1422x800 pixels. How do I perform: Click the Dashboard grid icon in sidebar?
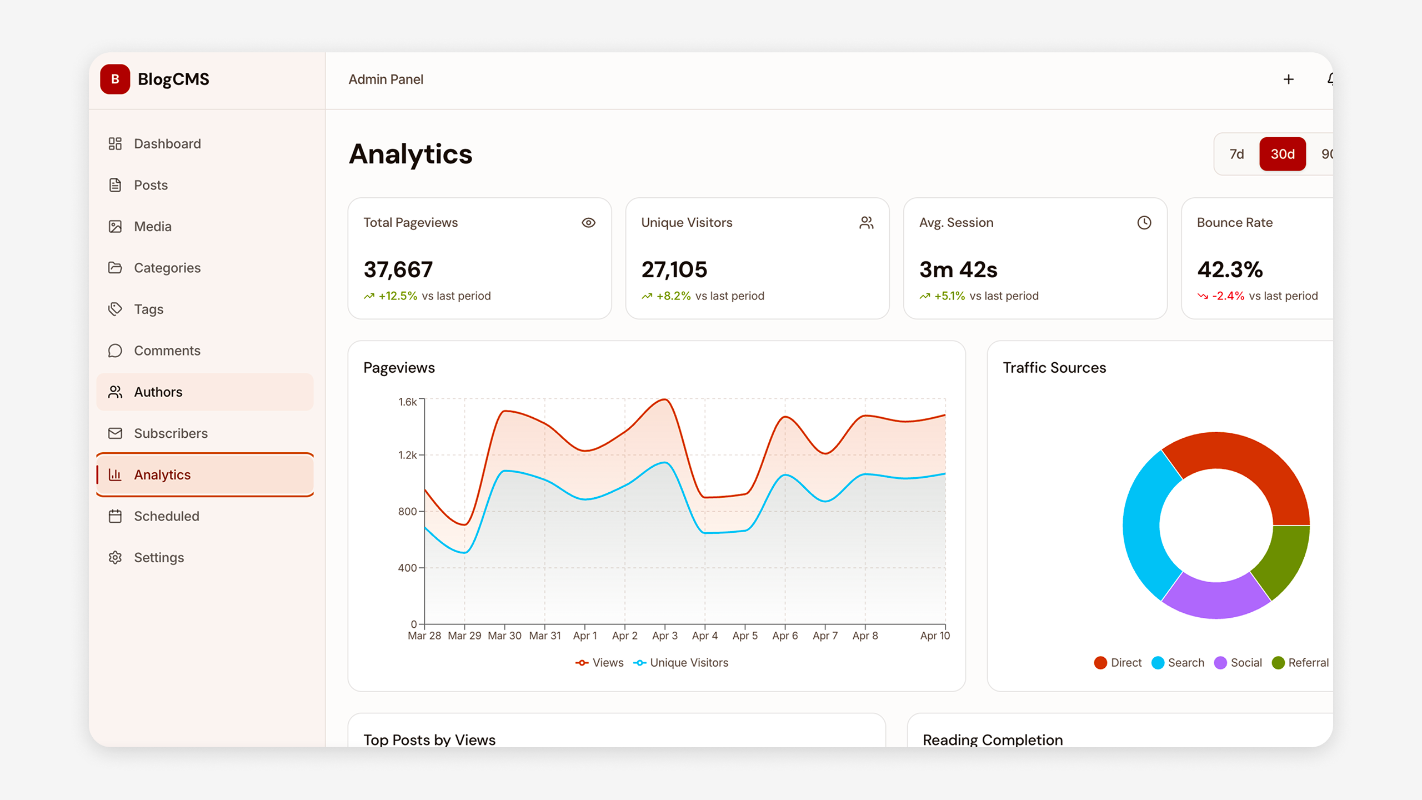(x=115, y=144)
